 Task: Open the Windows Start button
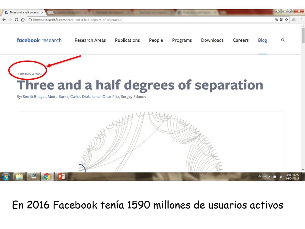click(6, 177)
